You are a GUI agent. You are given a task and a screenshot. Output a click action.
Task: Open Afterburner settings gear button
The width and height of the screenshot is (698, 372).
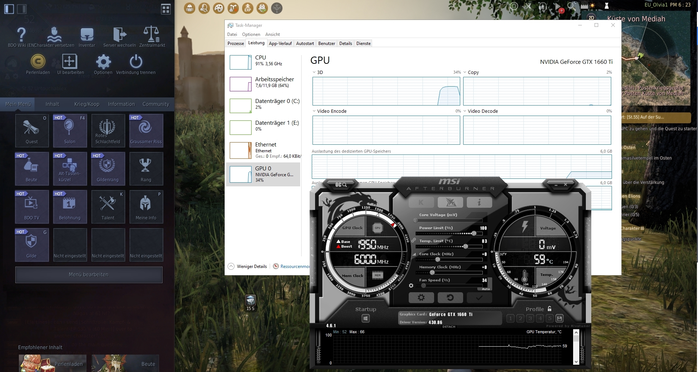click(421, 298)
